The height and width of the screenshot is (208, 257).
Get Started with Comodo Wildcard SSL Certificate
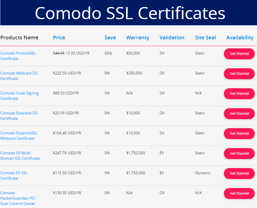(x=239, y=74)
